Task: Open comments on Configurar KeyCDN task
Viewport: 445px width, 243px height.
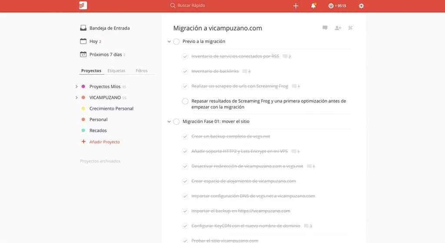Action: click(308, 226)
